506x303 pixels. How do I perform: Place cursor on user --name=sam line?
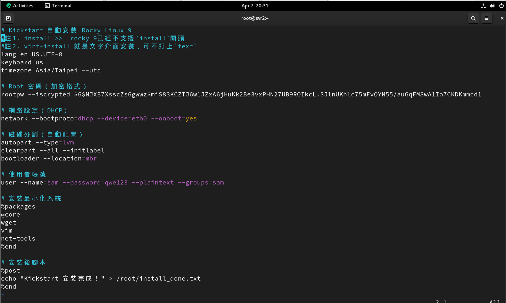coord(112,183)
